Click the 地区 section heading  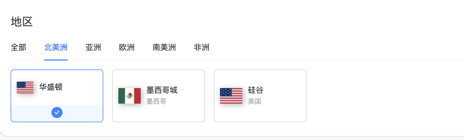(22, 22)
